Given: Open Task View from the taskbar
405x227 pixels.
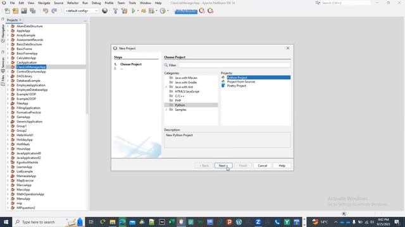Looking at the screenshot, I should [x=91, y=222].
